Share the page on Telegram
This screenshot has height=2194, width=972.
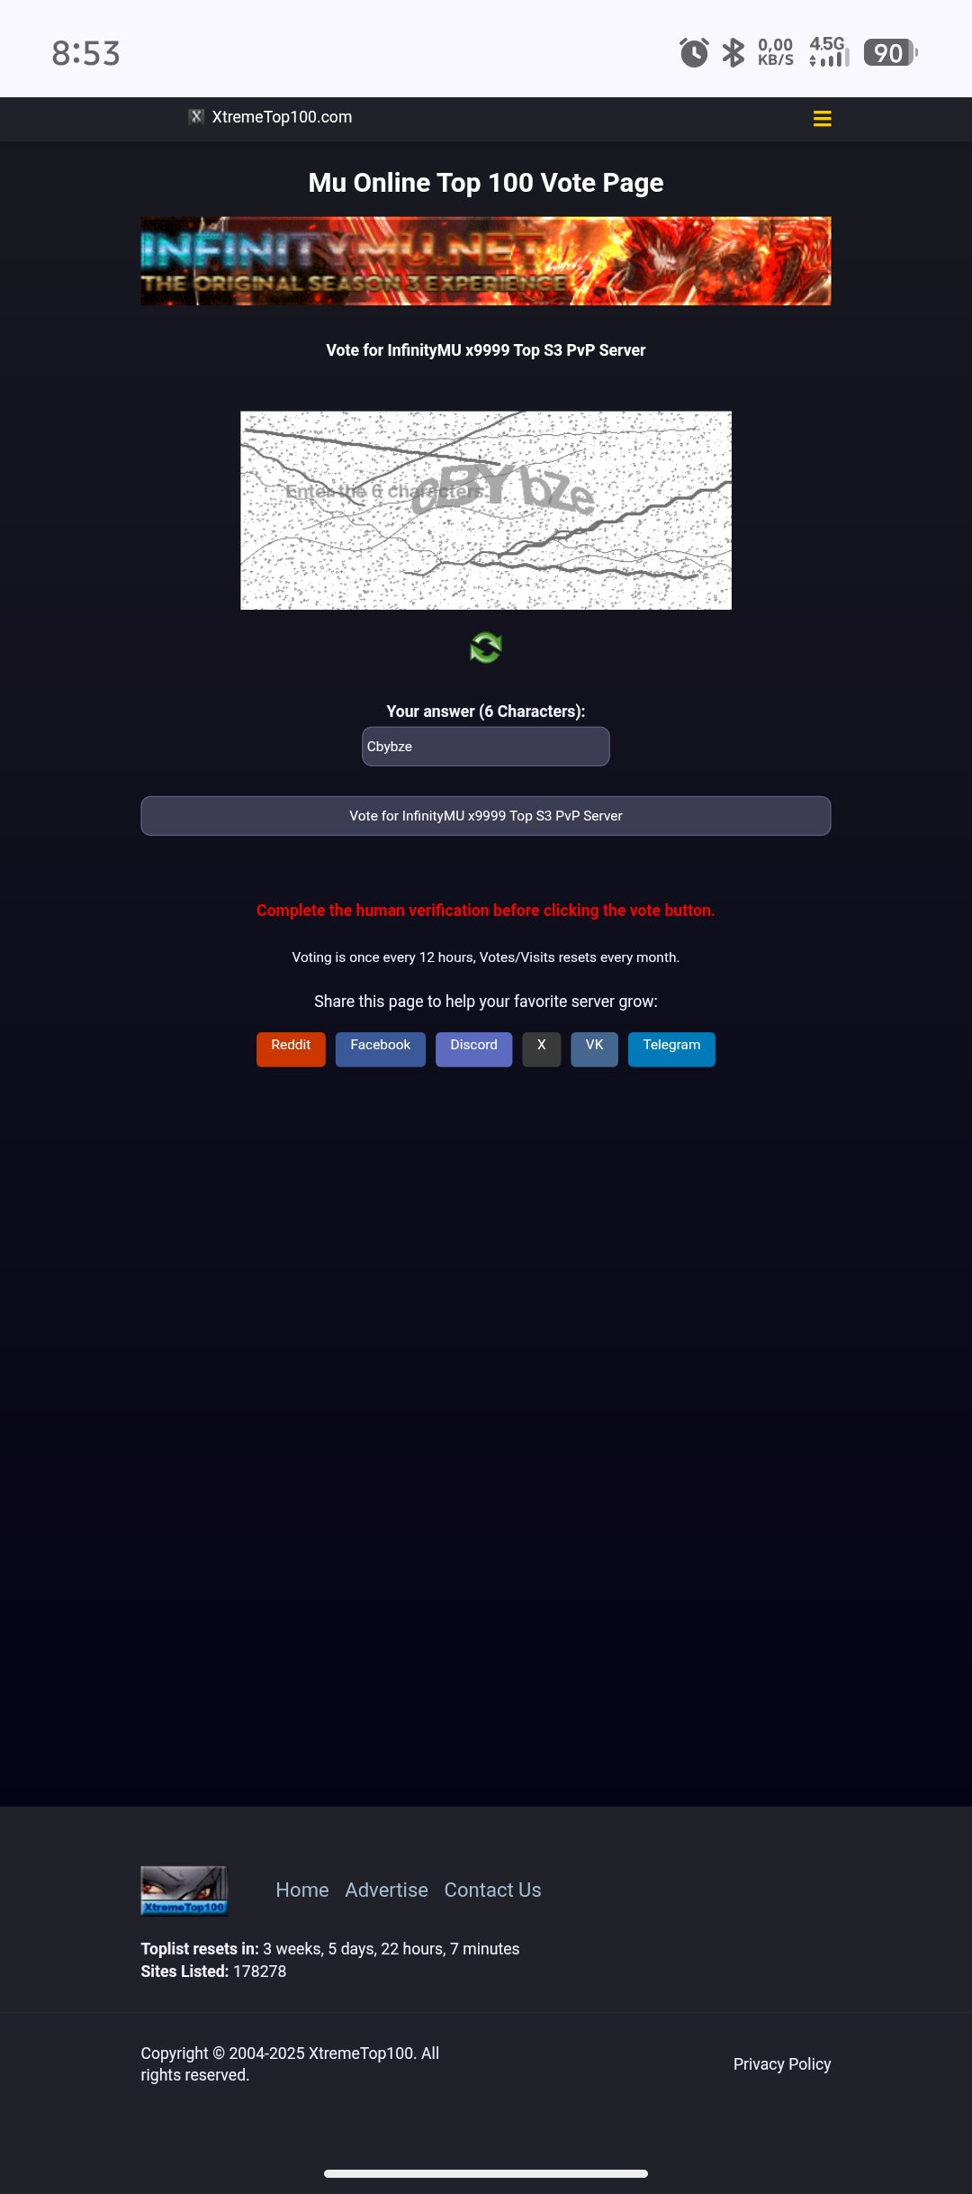pos(672,1049)
